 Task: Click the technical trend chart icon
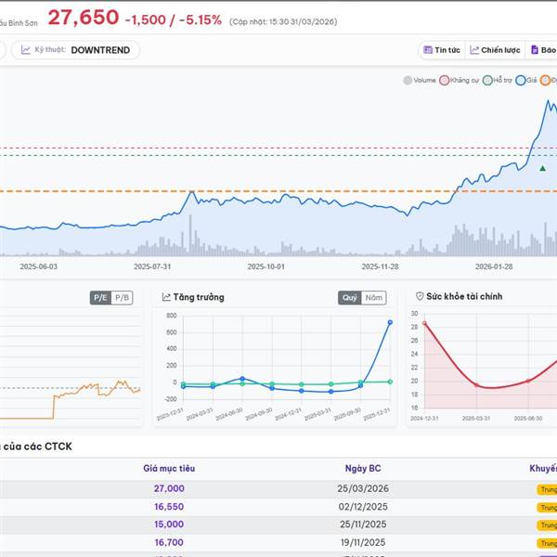click(x=25, y=50)
